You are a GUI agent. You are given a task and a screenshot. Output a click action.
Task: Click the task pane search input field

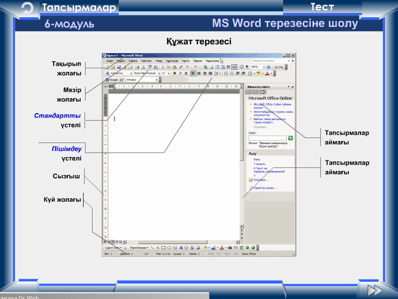point(267,138)
